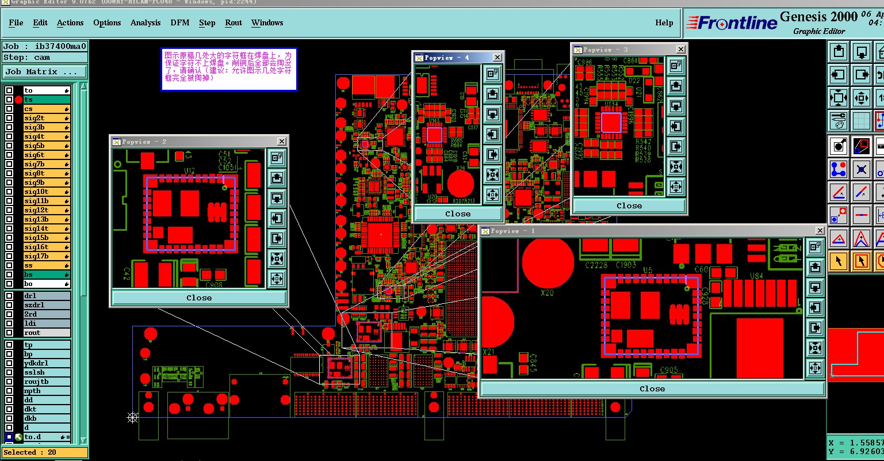Pan the main view right
The height and width of the screenshot is (461, 884).
click(x=862, y=75)
